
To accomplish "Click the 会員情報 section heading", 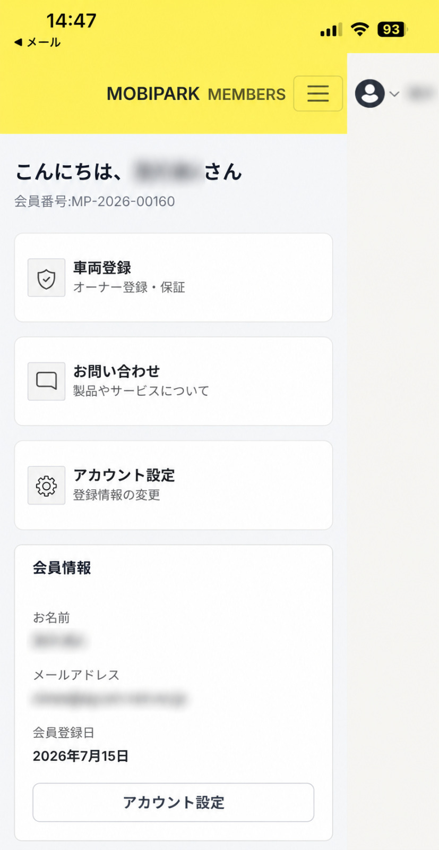I will [x=62, y=568].
